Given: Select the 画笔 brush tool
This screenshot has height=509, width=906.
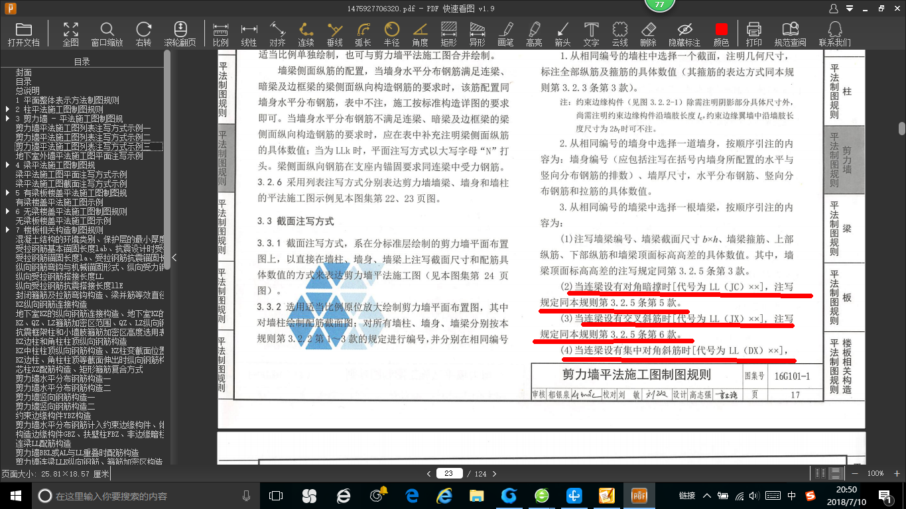Looking at the screenshot, I should pos(505,34).
